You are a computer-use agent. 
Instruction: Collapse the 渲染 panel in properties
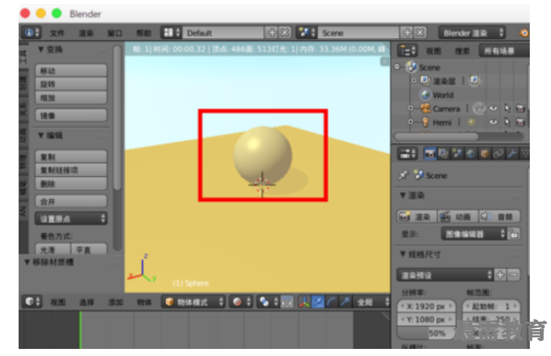tap(403, 195)
